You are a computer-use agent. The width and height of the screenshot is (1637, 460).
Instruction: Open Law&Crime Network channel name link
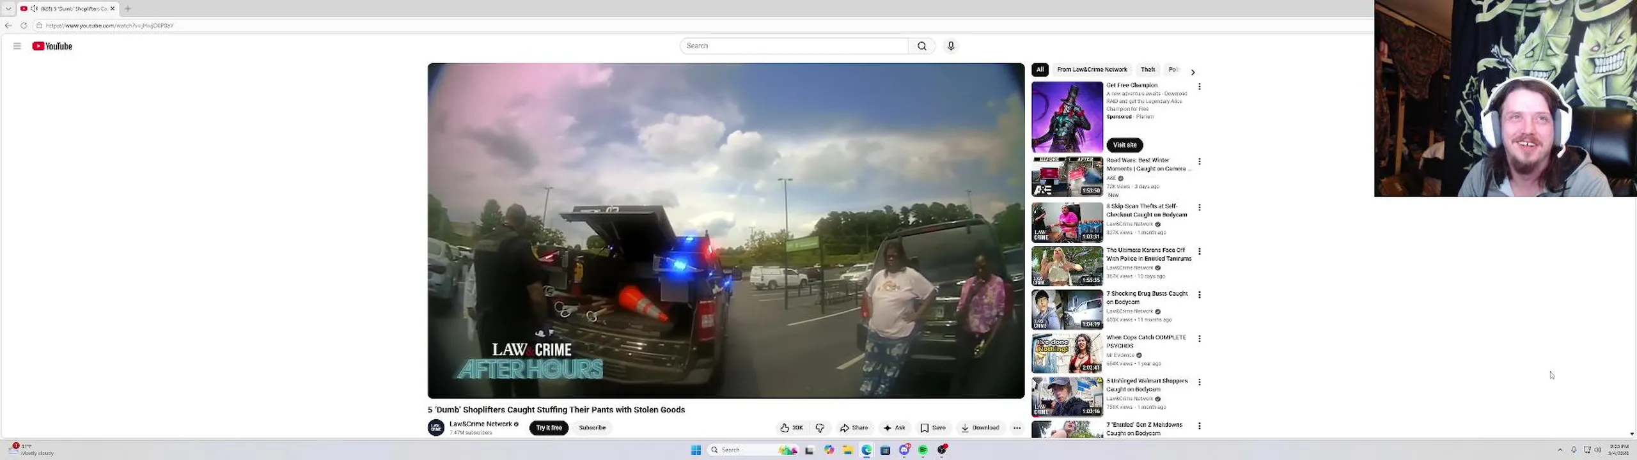481,424
